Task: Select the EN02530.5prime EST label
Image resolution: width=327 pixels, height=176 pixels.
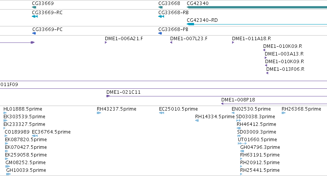Action: point(251,109)
